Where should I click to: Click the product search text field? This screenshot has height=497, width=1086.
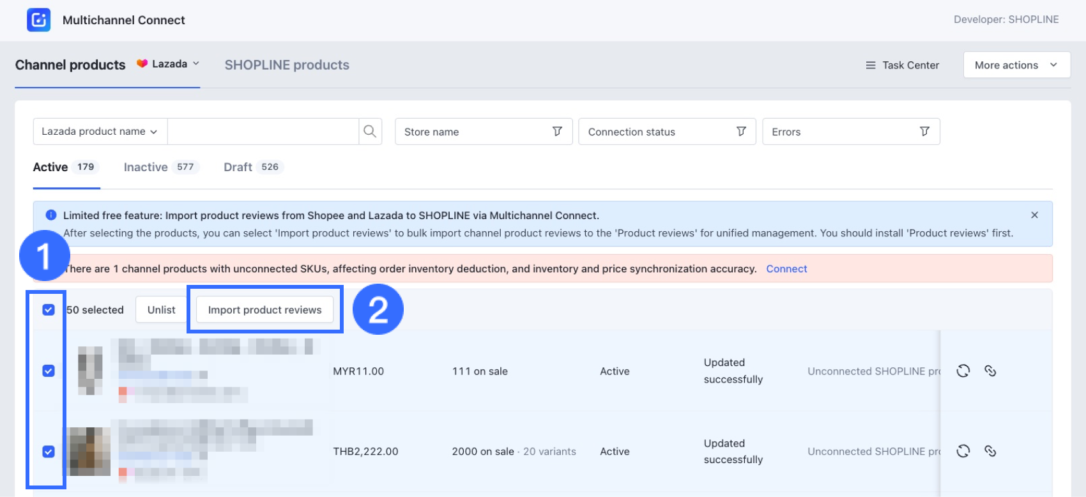tap(263, 132)
